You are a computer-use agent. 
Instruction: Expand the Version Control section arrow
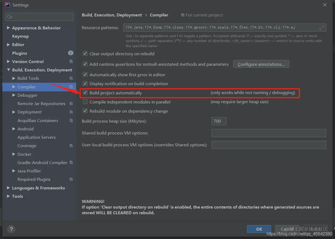coord(8,61)
